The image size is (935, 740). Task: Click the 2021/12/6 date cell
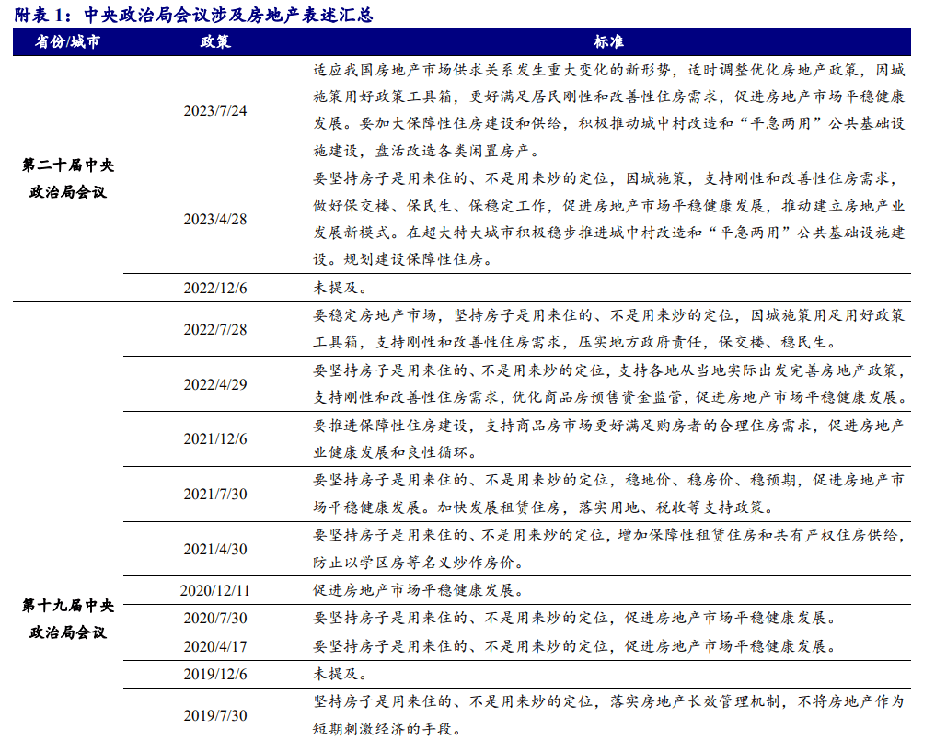tap(215, 438)
